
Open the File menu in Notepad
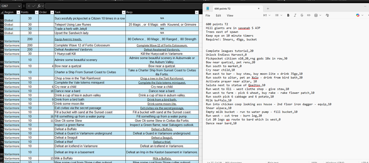(208, 15)
